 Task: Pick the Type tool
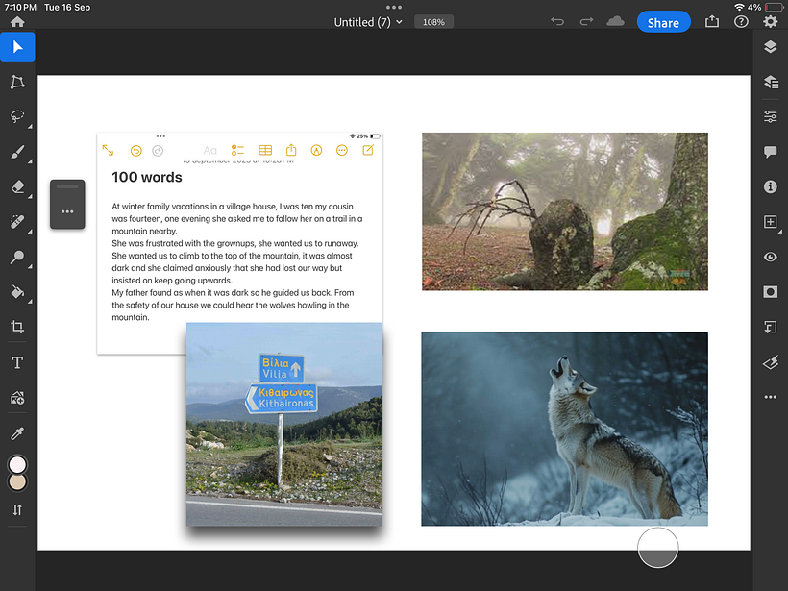tap(17, 362)
